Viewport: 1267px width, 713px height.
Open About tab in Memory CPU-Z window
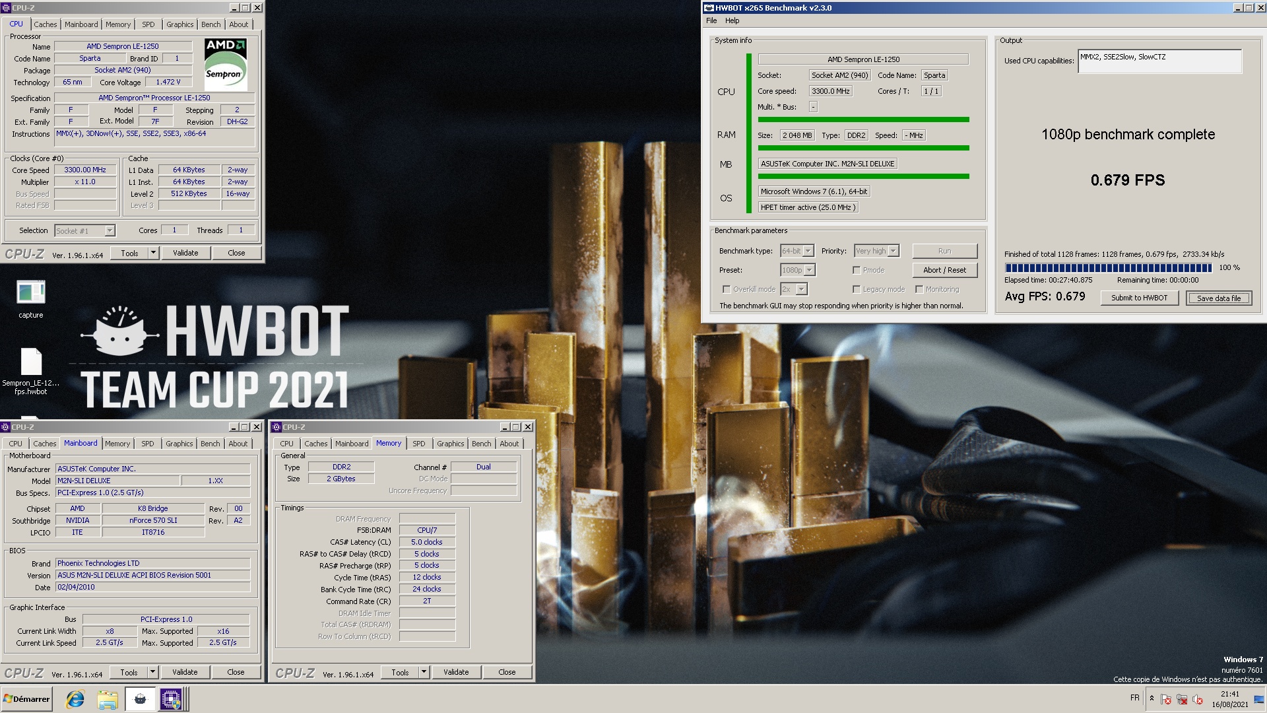coord(509,444)
